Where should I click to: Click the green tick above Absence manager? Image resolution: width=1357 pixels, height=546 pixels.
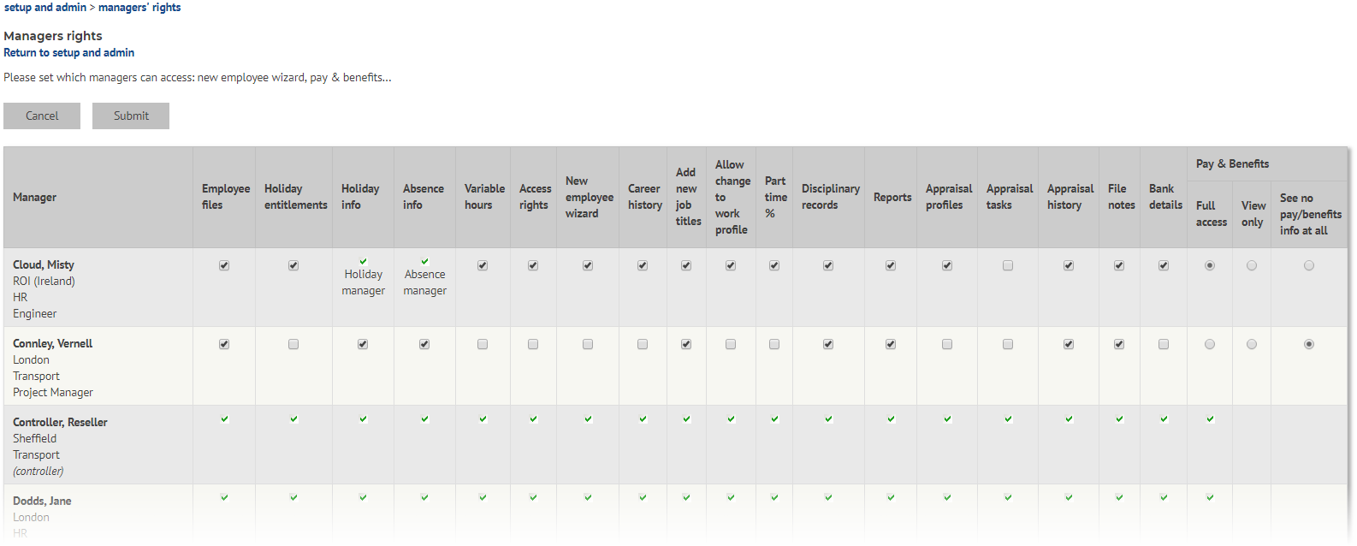(424, 261)
